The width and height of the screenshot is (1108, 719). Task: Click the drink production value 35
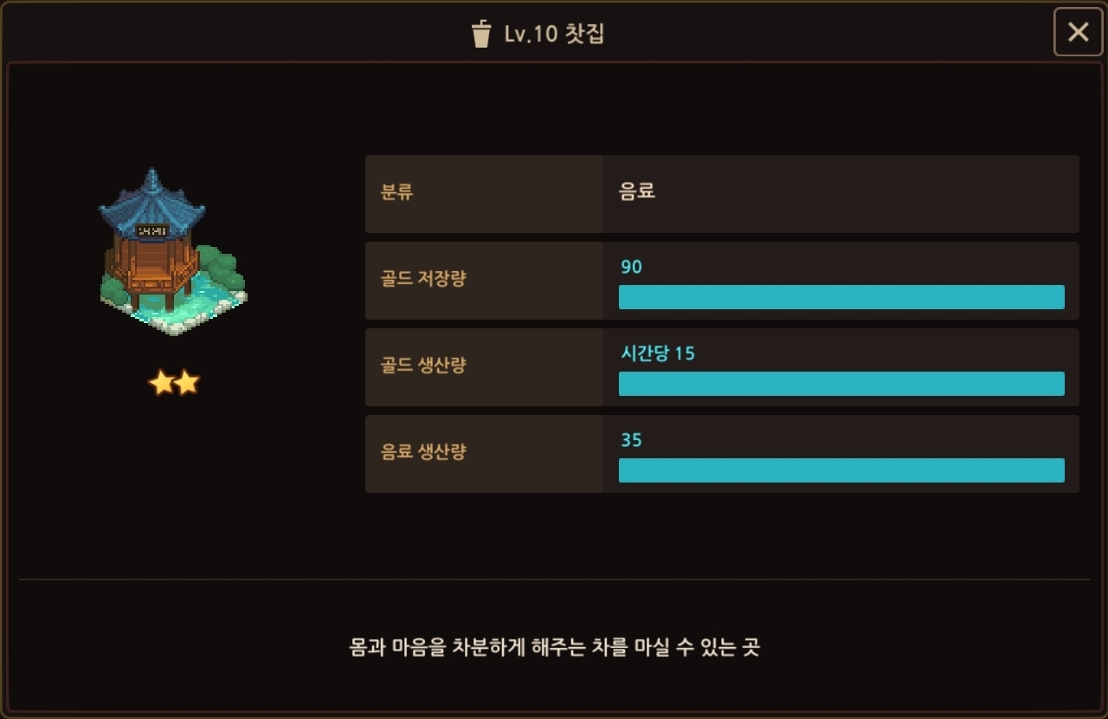(632, 440)
